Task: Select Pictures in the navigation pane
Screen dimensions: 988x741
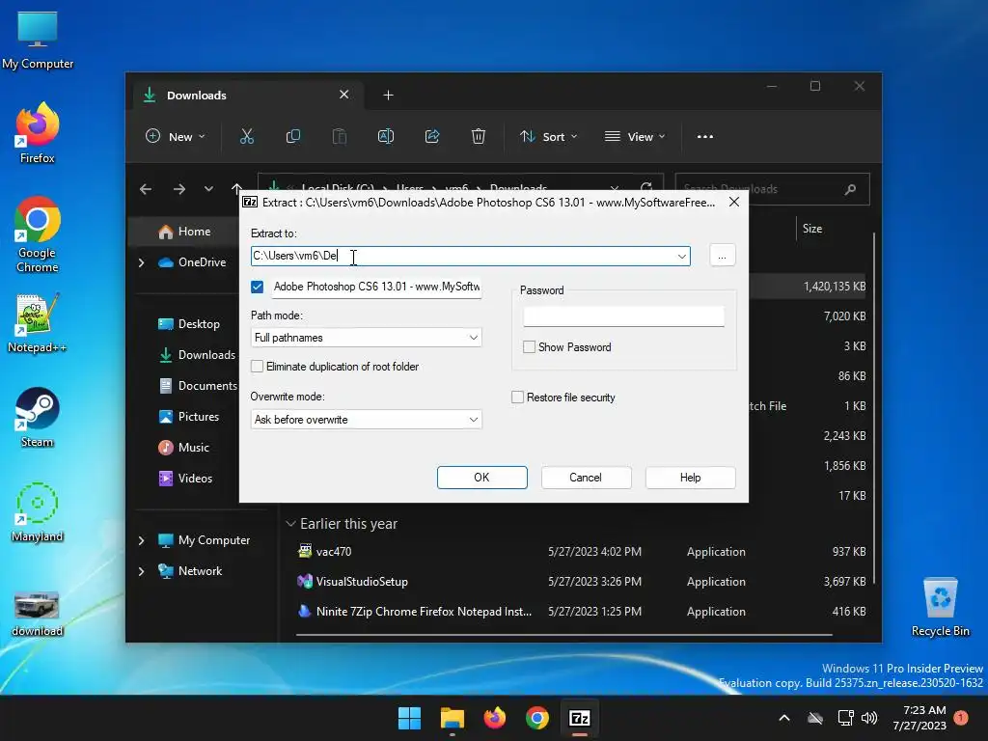Action: tap(188, 417)
